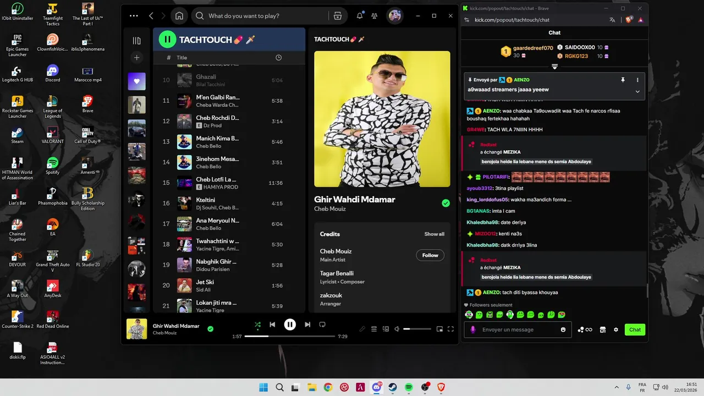Toggle the Lyrics microphone icon
This screenshot has width=704, height=396.
click(362, 329)
